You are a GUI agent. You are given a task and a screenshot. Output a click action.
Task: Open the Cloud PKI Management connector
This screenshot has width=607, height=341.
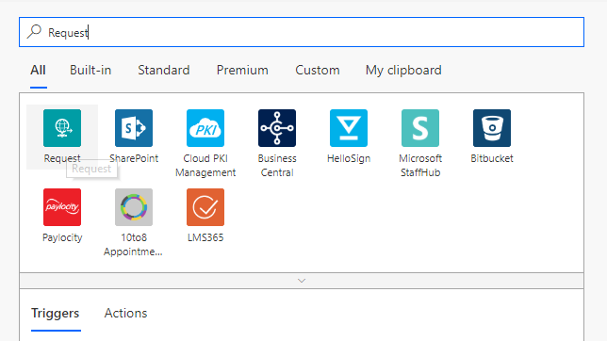(205, 128)
